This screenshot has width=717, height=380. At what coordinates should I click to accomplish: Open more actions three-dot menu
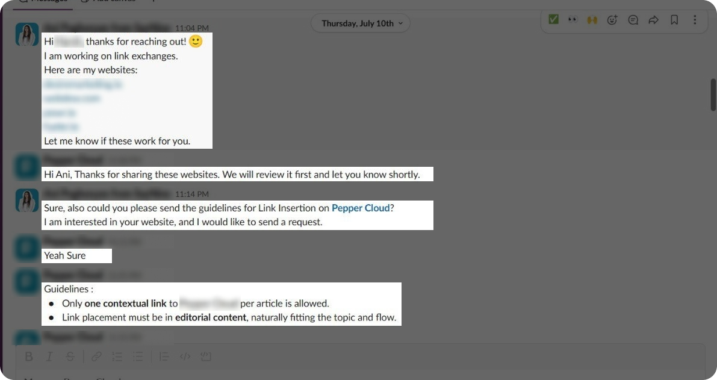click(695, 20)
